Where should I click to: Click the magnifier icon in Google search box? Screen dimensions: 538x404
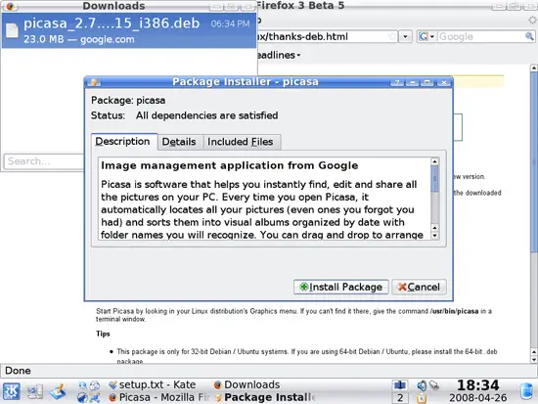click(529, 36)
